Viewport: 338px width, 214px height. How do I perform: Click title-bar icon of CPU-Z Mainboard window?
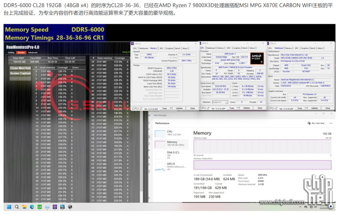point(268,44)
